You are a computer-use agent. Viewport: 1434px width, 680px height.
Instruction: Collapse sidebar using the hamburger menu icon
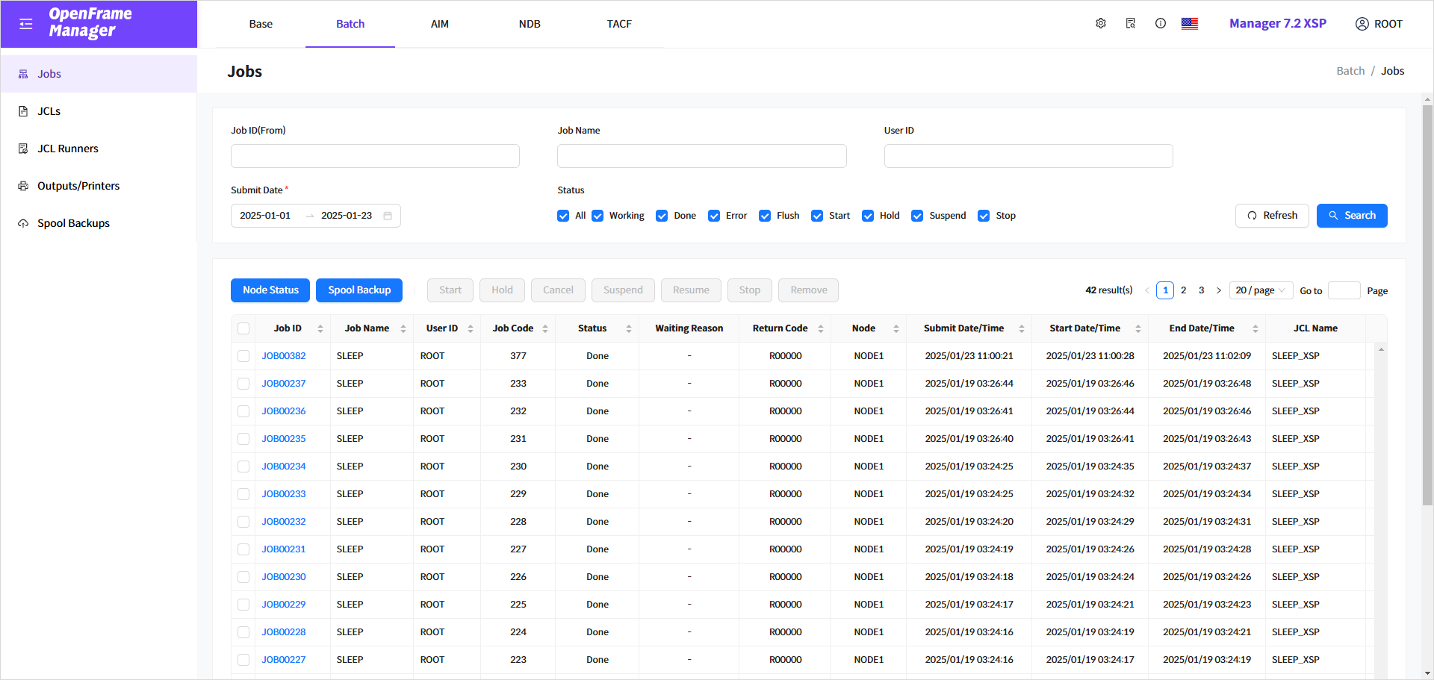26,24
